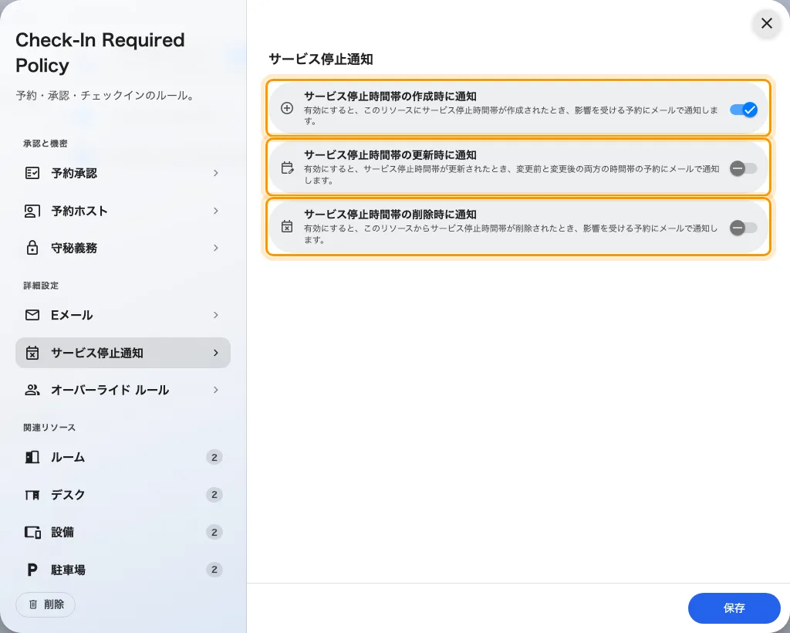Click the デスク count badge 2
Screen dimensions: 790x633
[x=214, y=495]
